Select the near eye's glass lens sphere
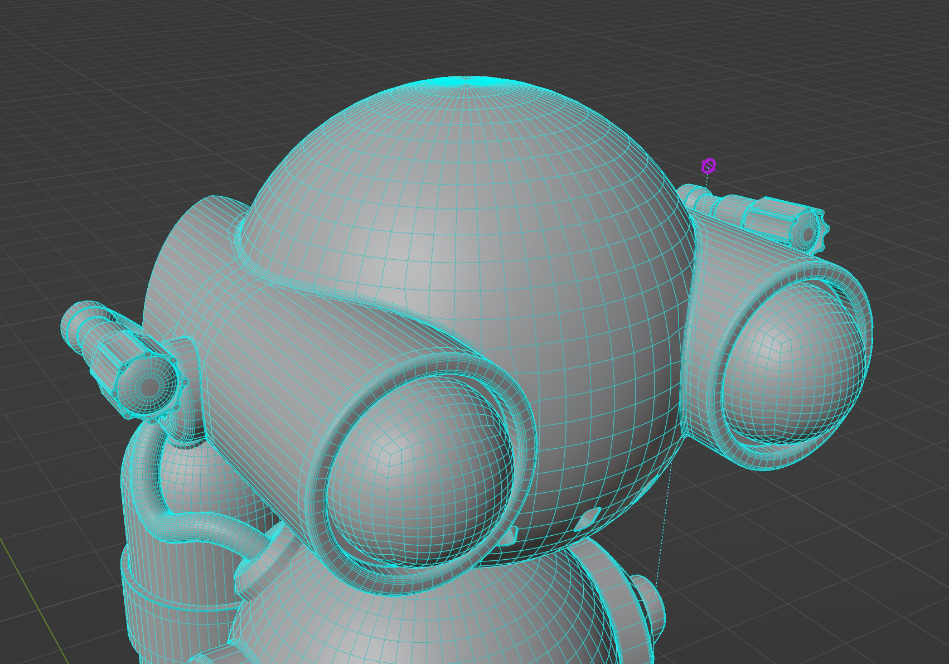949x664 pixels. (419, 473)
